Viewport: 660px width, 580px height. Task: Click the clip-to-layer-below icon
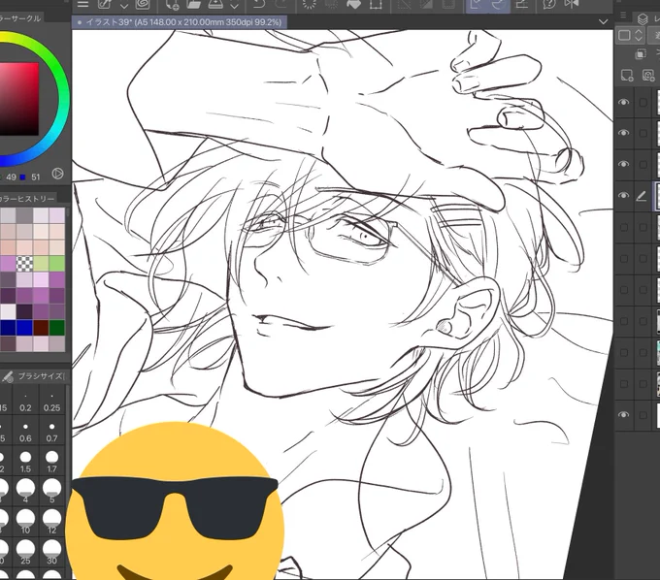click(641, 54)
